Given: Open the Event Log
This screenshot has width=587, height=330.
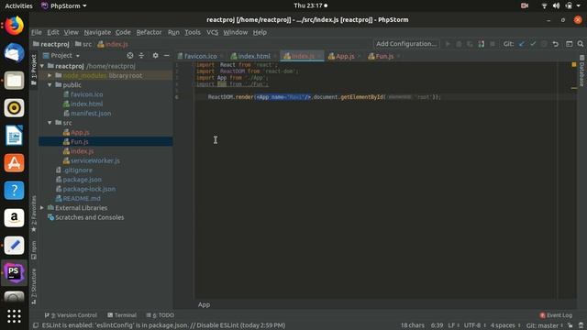Looking at the screenshot, I should [556, 315].
